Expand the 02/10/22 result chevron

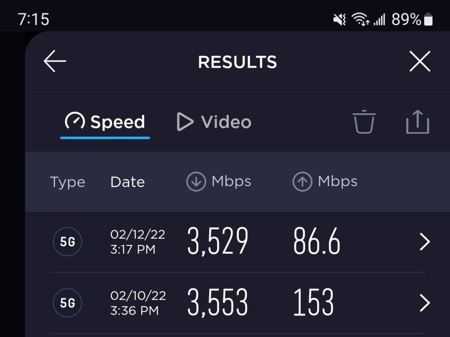(425, 303)
